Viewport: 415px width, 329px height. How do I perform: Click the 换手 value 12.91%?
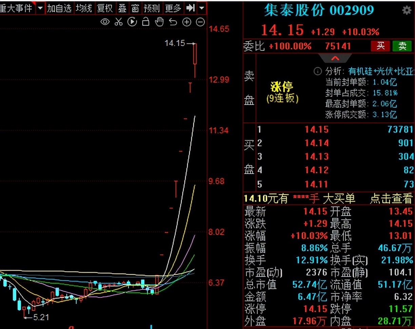click(x=312, y=260)
